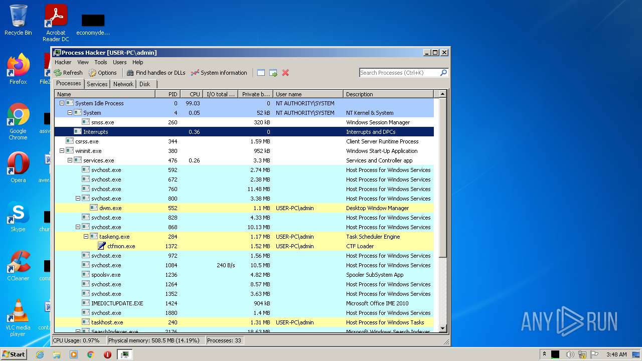
Task: Click the search magnifier icon
Action: (443, 73)
